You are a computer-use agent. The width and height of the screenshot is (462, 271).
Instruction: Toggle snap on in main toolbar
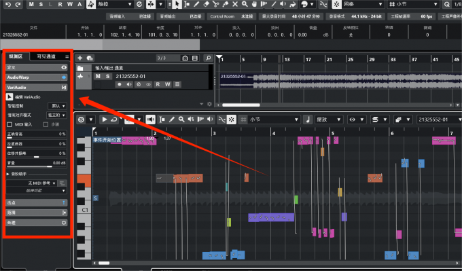tap(337, 4)
